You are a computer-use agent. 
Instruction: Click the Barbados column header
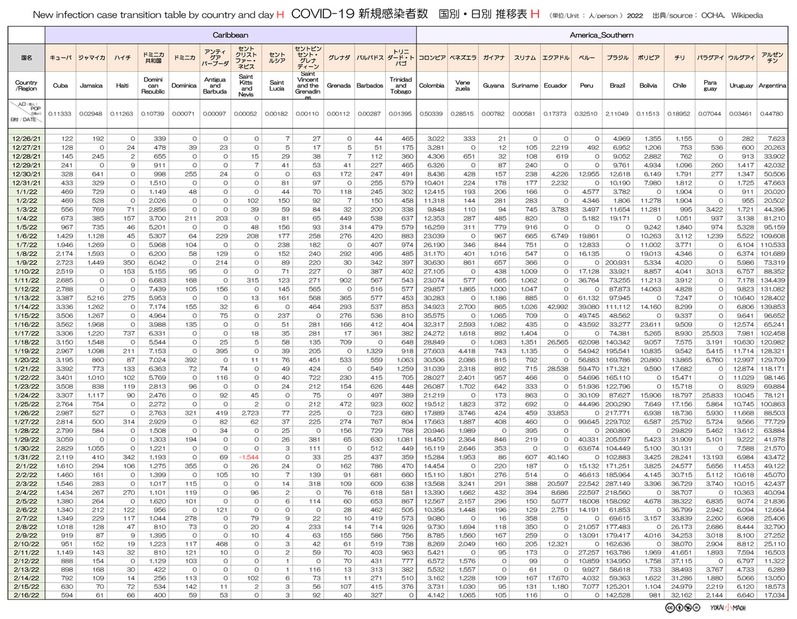(369, 86)
